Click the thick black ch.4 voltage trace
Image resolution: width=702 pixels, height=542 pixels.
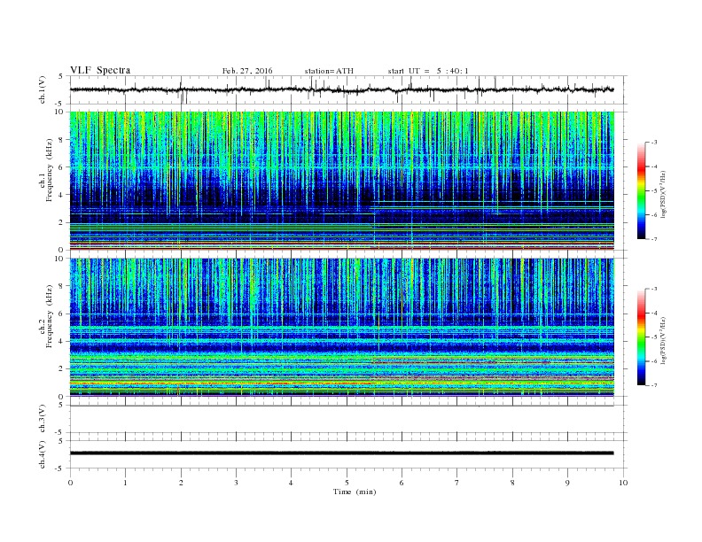click(341, 453)
